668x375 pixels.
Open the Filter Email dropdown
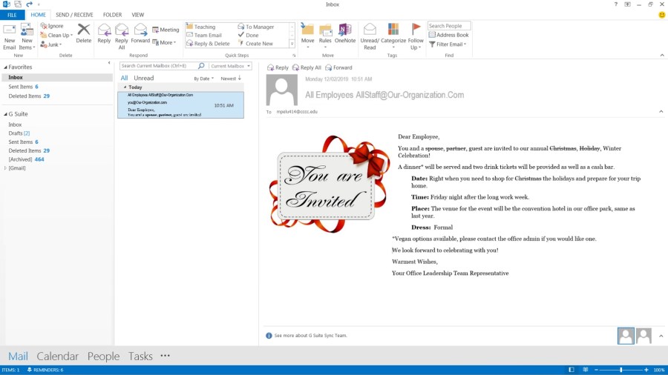(x=448, y=44)
